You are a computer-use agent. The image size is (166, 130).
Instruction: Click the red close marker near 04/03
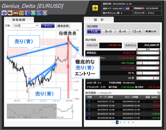pos(56,66)
